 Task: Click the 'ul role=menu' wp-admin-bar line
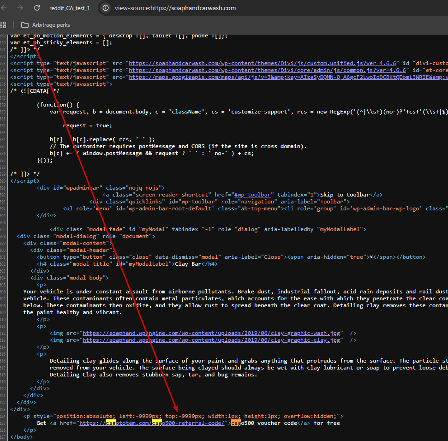coord(256,209)
